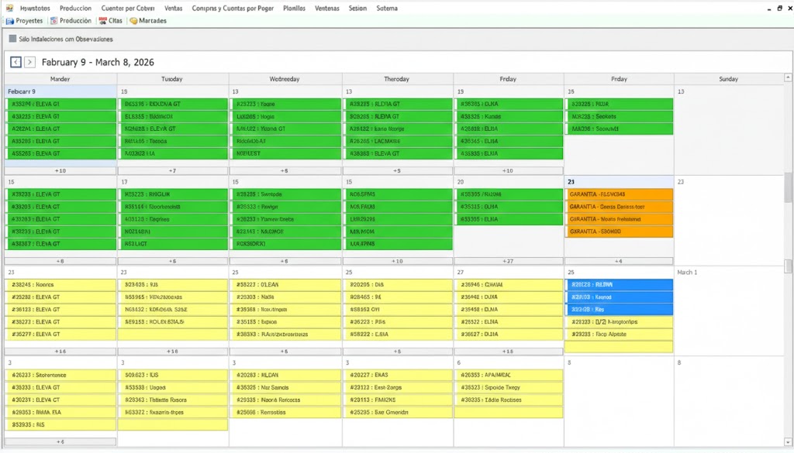Advance to the next calendar period arrow
Screen dimensions: 794x453
pyautogui.click(x=30, y=62)
